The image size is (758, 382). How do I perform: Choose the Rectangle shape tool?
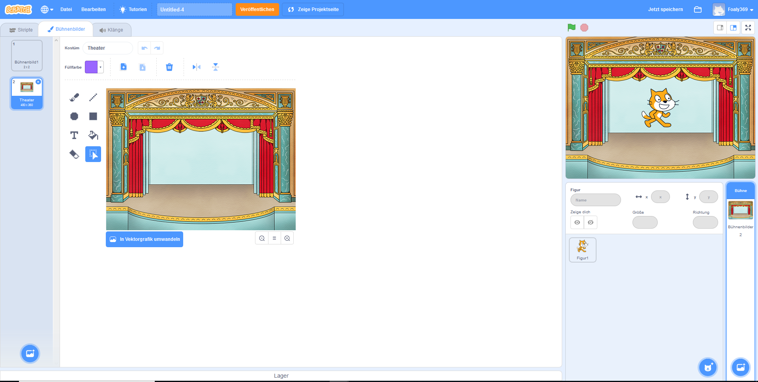93,116
